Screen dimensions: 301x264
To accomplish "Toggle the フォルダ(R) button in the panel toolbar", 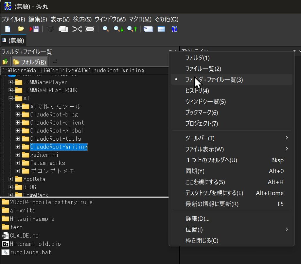I will 30,62.
